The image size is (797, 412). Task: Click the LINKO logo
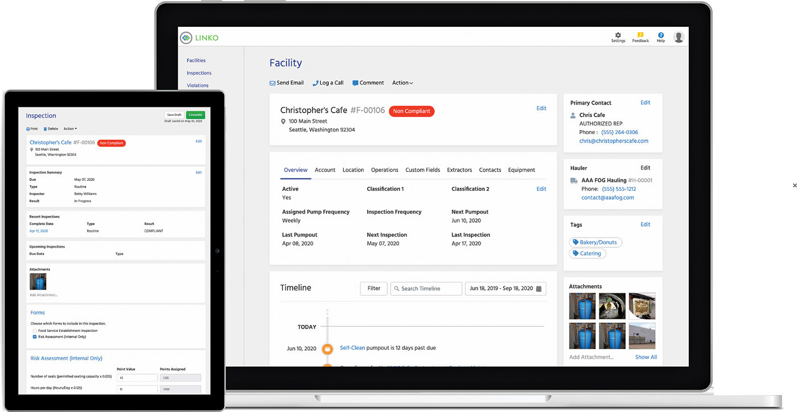tap(199, 38)
